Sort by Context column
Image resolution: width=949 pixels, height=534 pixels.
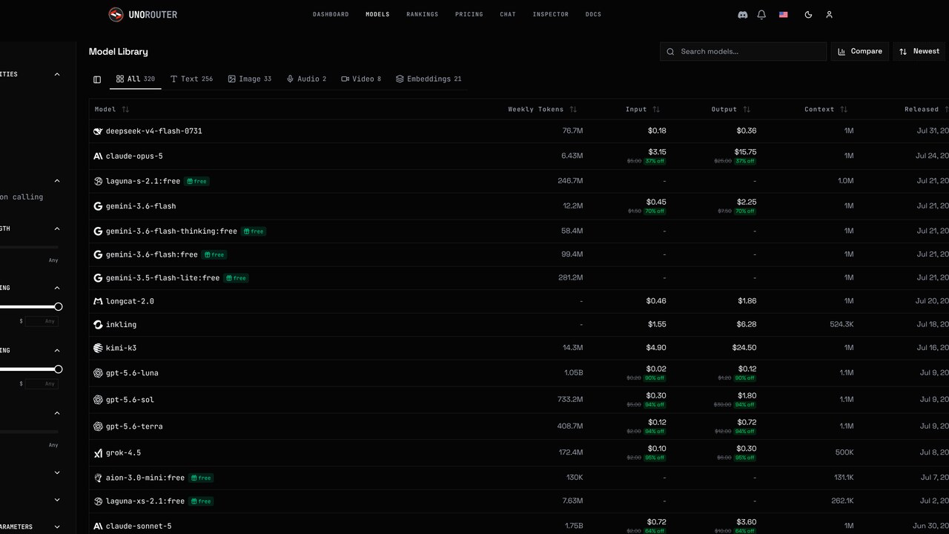click(x=826, y=110)
